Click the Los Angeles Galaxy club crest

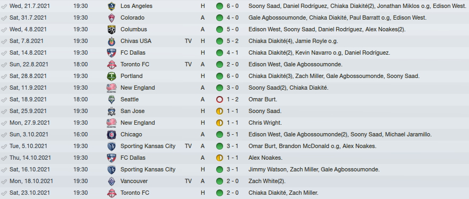tap(112, 6)
